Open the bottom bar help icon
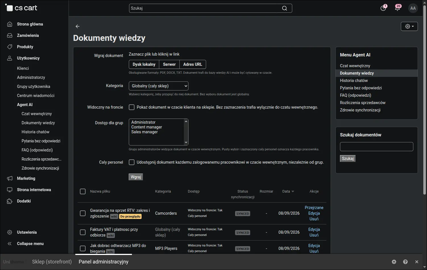This screenshot has width=427, height=270. pos(405,262)
